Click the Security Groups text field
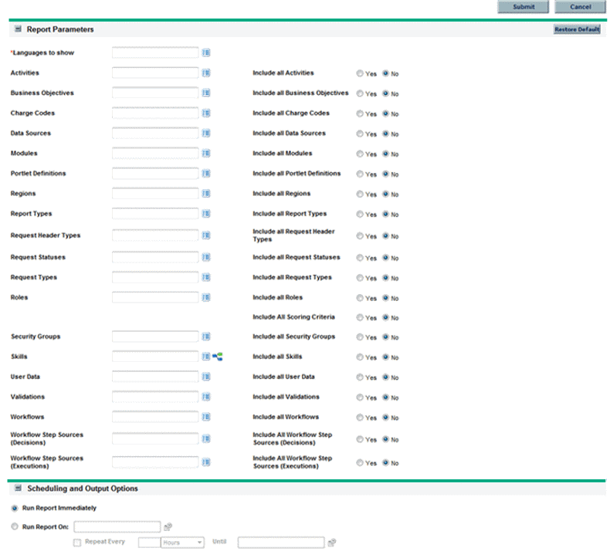Screen dimensions: 610x558 click(155, 337)
